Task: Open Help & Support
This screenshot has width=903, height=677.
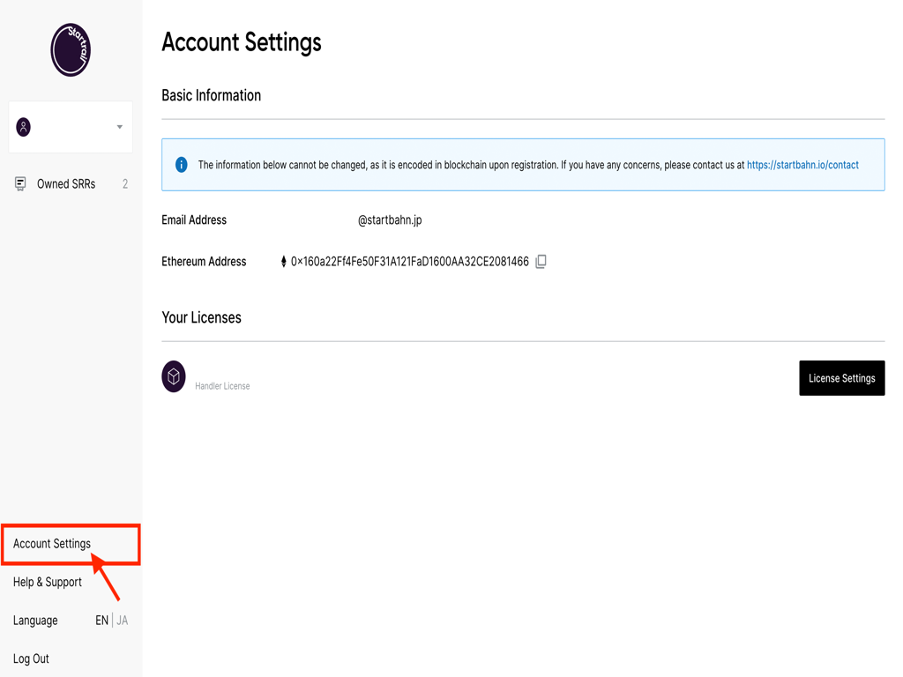Action: [x=48, y=582]
